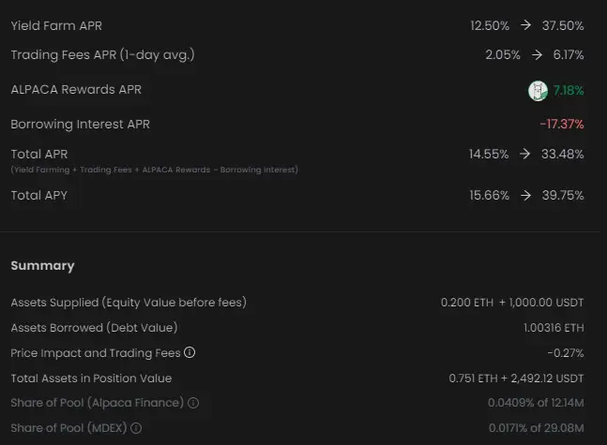The height and width of the screenshot is (445, 607).
Task: Click the Borrowing Interest APR label
Action: point(80,124)
